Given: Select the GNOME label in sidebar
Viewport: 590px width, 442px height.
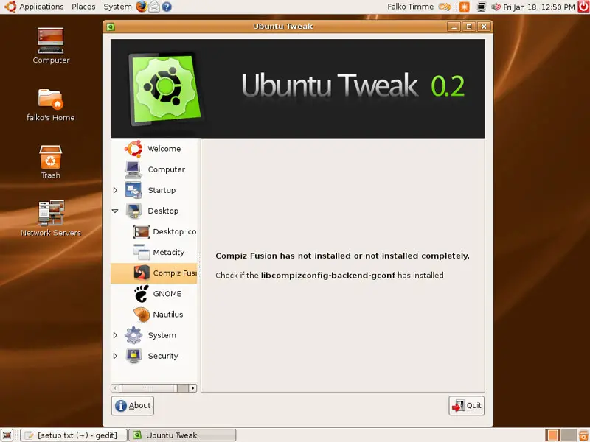Looking at the screenshot, I should pos(167,294).
